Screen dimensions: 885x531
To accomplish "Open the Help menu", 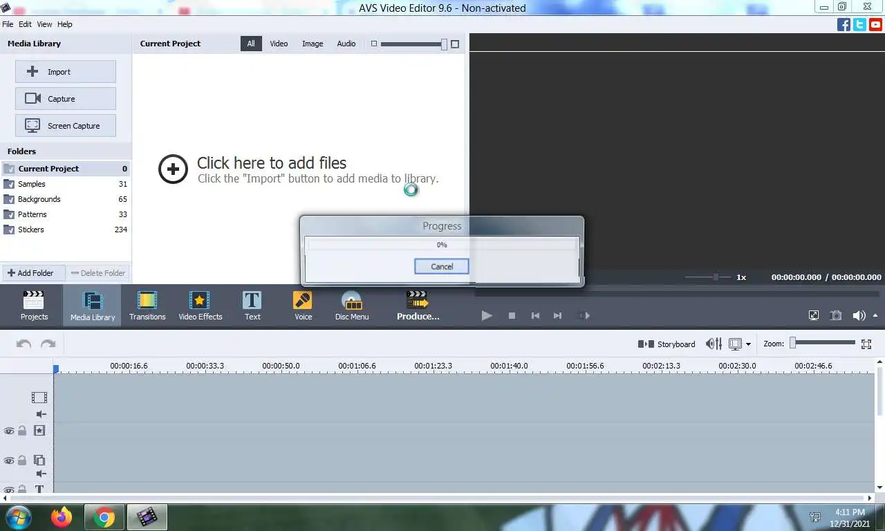I will tap(64, 24).
